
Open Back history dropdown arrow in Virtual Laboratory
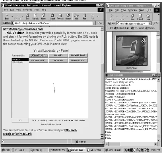[12, 17]
